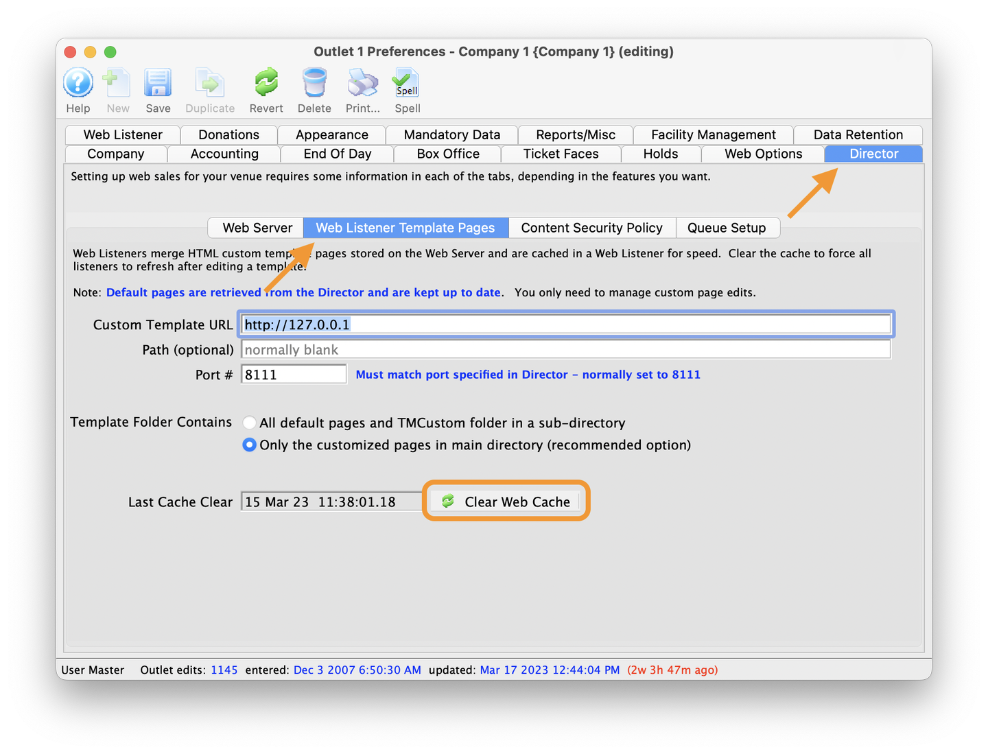Click the Clear Web Cache button

506,502
